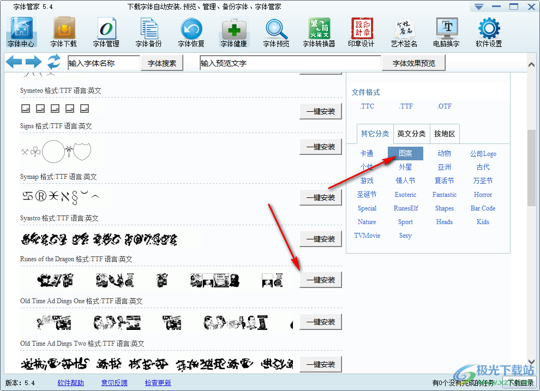Select the 图案 (Pattern) category
Screen dimensions: 540x391
pos(406,153)
